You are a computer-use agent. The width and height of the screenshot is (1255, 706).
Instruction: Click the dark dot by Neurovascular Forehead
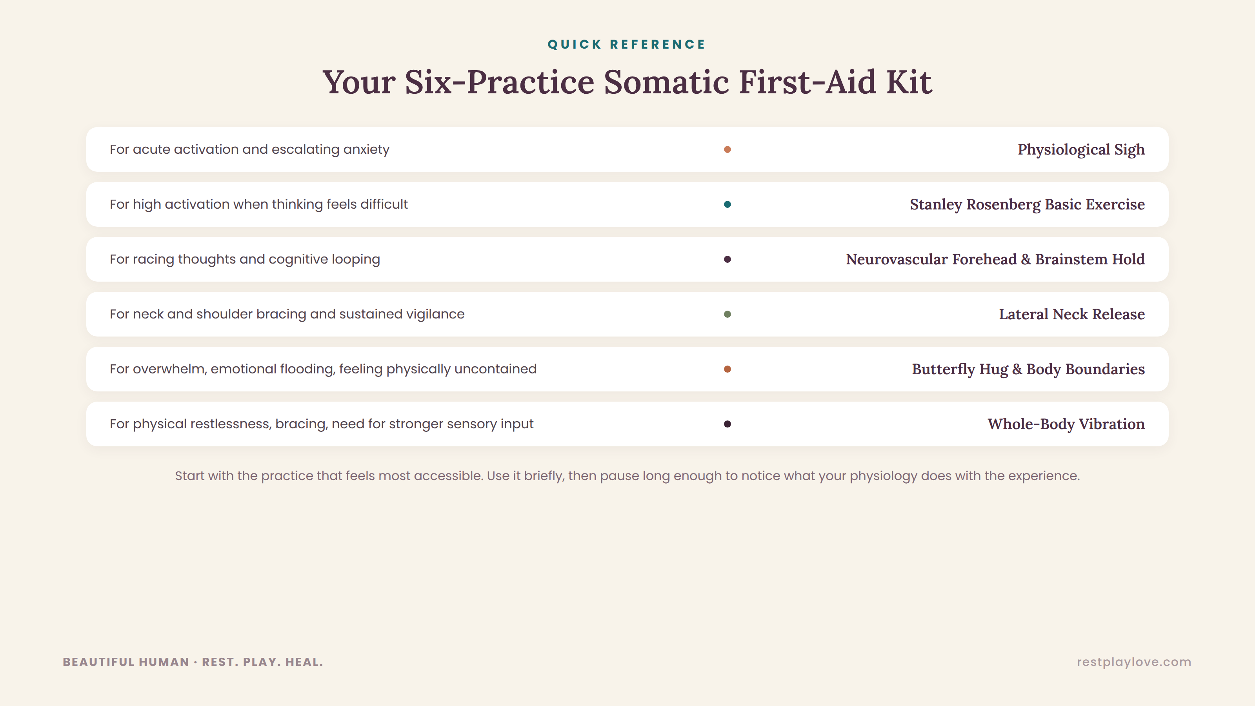(727, 259)
